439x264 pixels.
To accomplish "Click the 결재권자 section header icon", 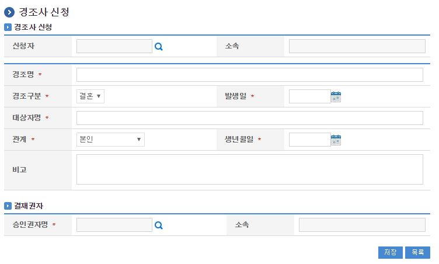I will (x=8, y=206).
